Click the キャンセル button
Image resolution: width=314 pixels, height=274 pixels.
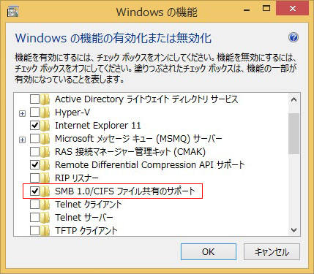[x=272, y=252]
